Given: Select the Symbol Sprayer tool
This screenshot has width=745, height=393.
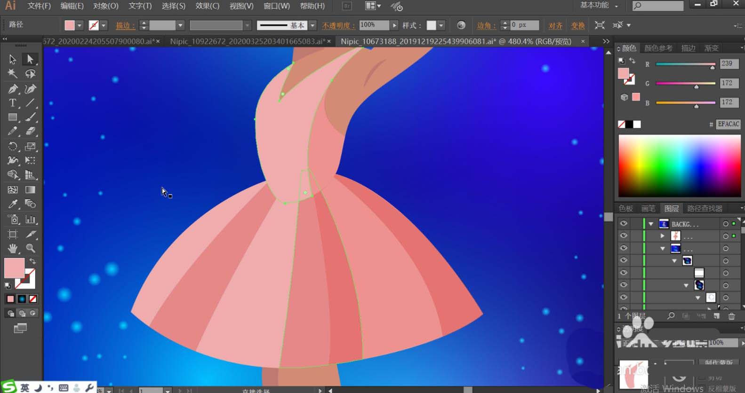Looking at the screenshot, I should pyautogui.click(x=12, y=220).
